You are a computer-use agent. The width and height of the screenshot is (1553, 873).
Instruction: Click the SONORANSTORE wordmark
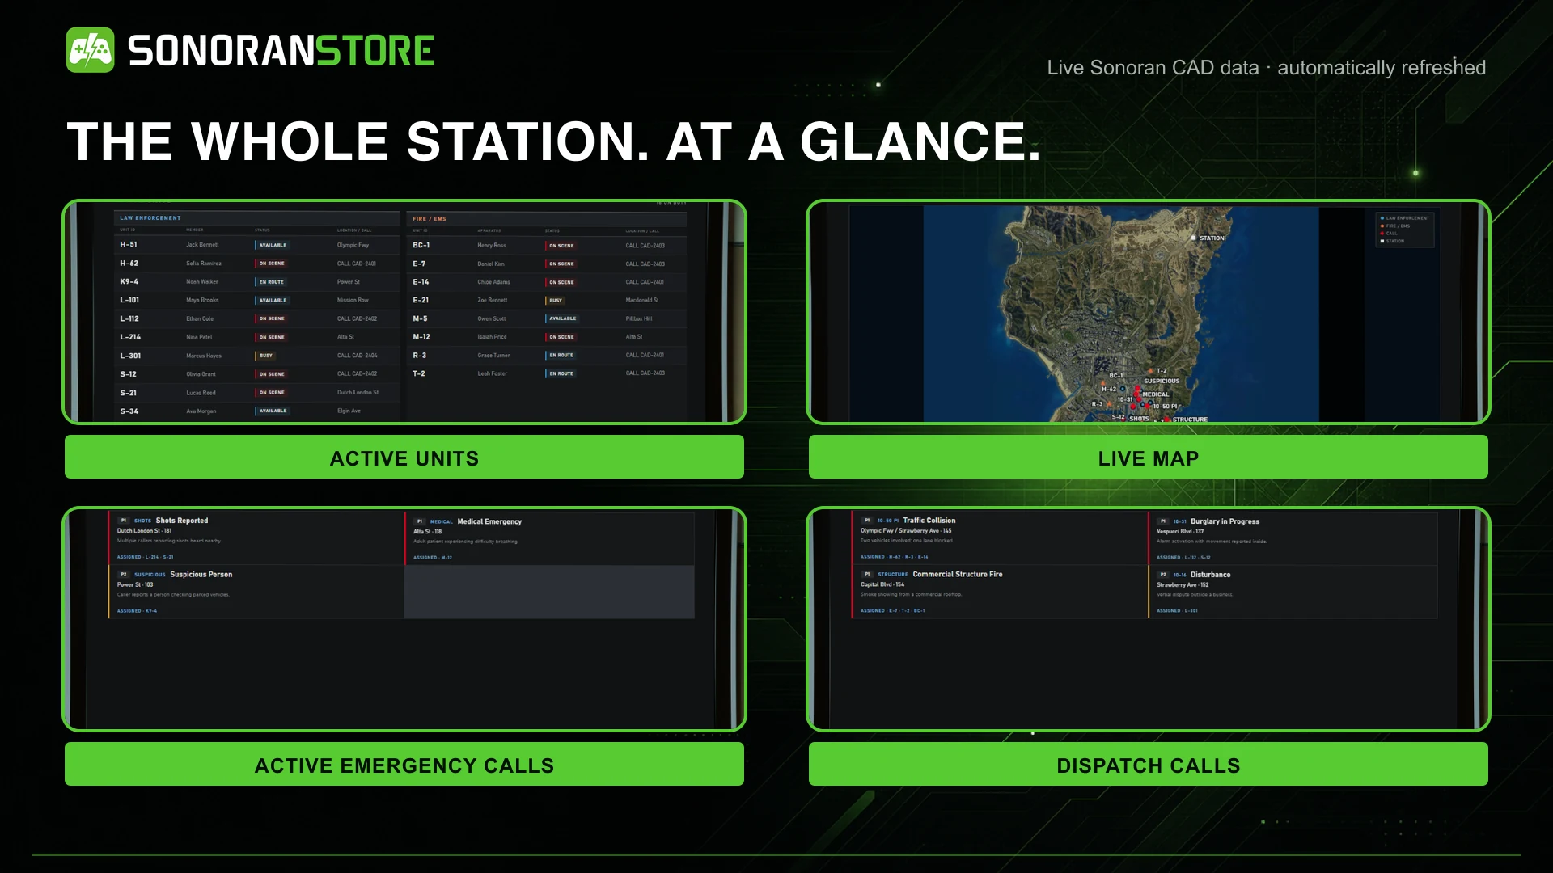click(x=281, y=51)
